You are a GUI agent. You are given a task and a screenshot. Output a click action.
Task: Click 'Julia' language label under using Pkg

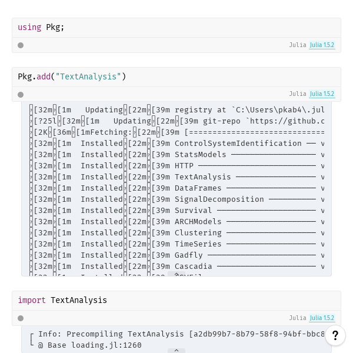[298, 45]
